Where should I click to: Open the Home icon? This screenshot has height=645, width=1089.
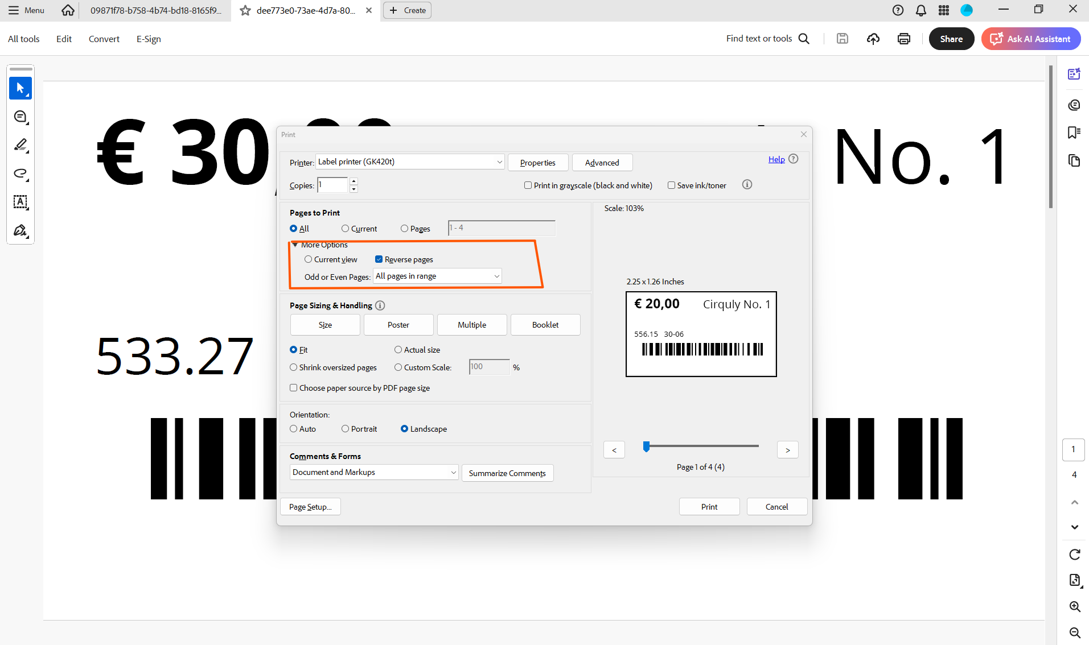pos(68,10)
